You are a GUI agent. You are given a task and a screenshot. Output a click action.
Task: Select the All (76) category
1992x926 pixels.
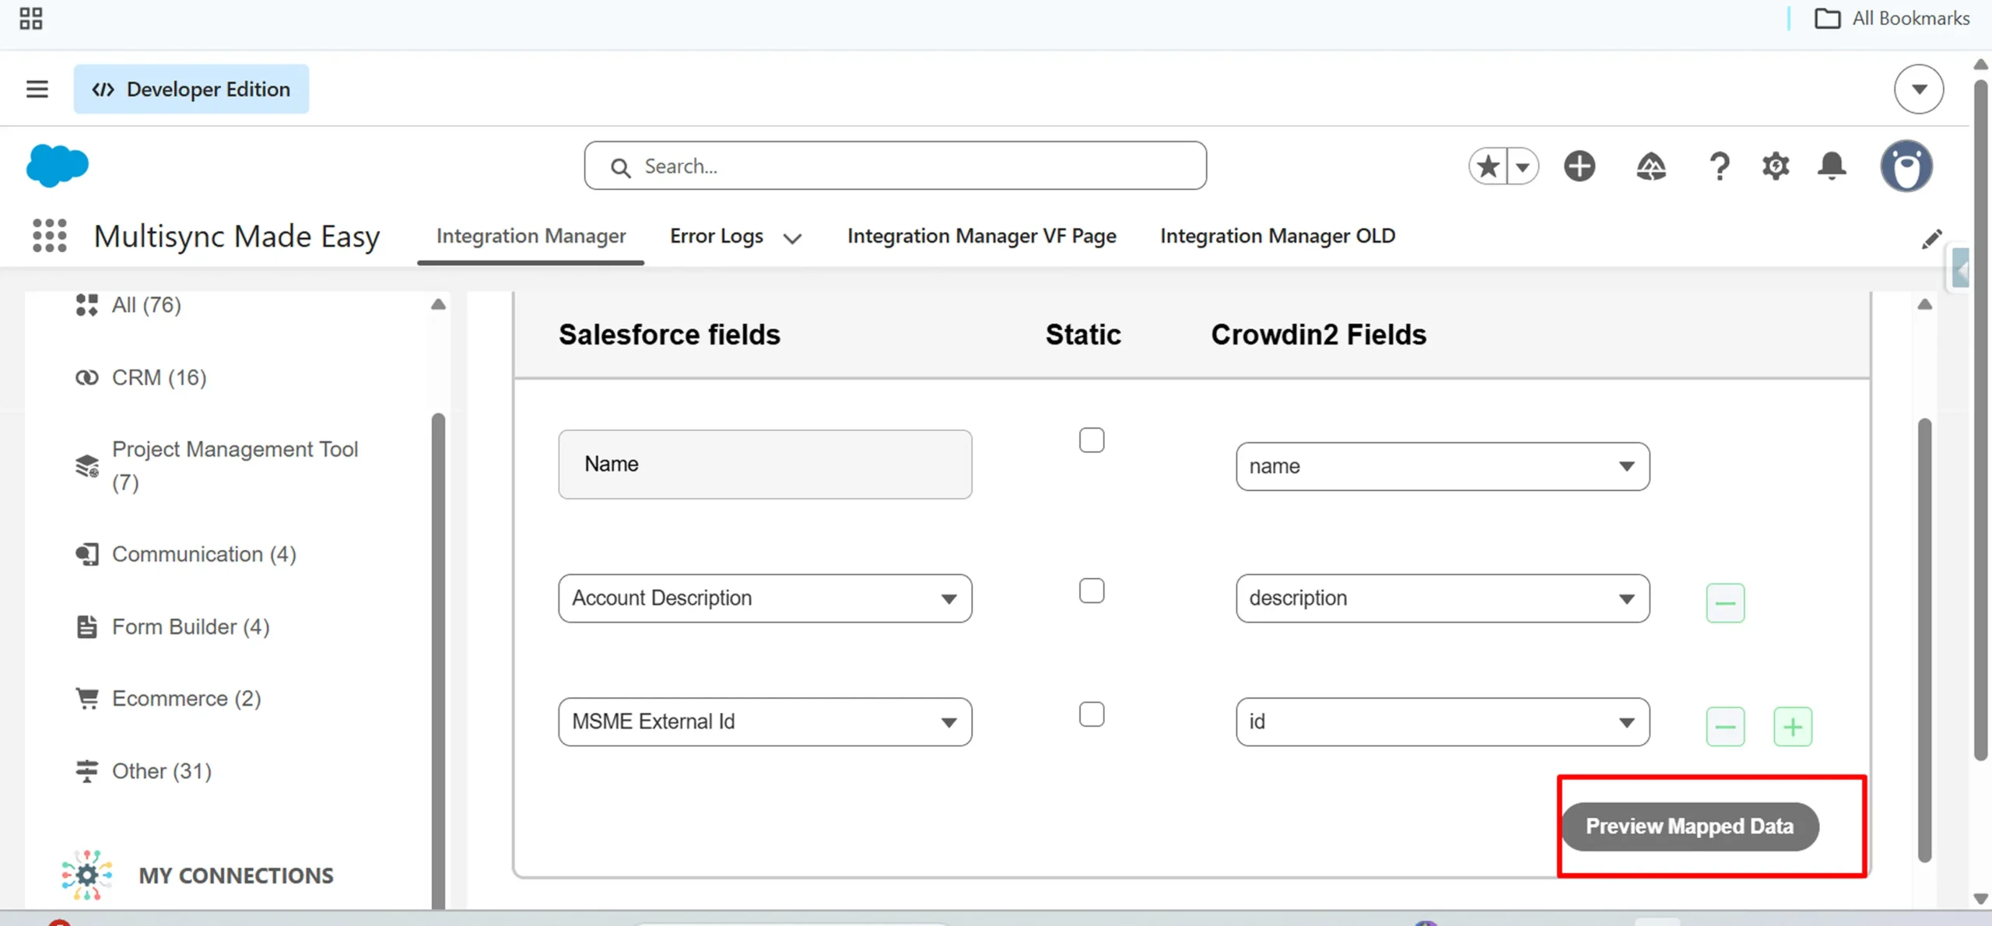coord(146,305)
